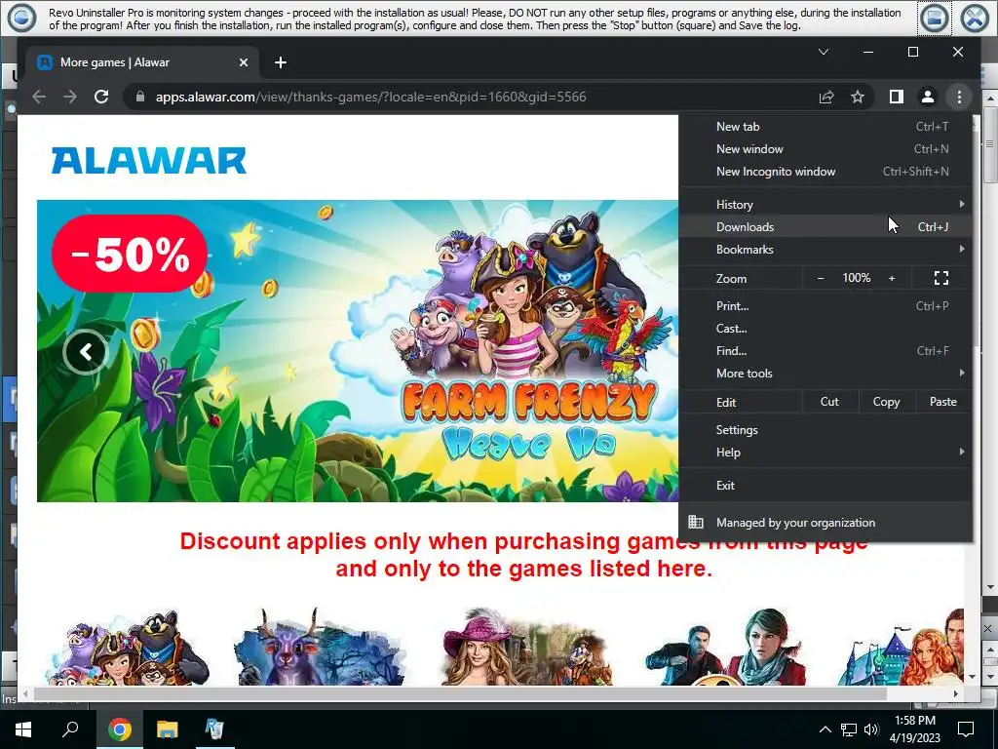Viewport: 998px width, 749px height.
Task: Open a new tab with plus button
Action: (x=280, y=62)
